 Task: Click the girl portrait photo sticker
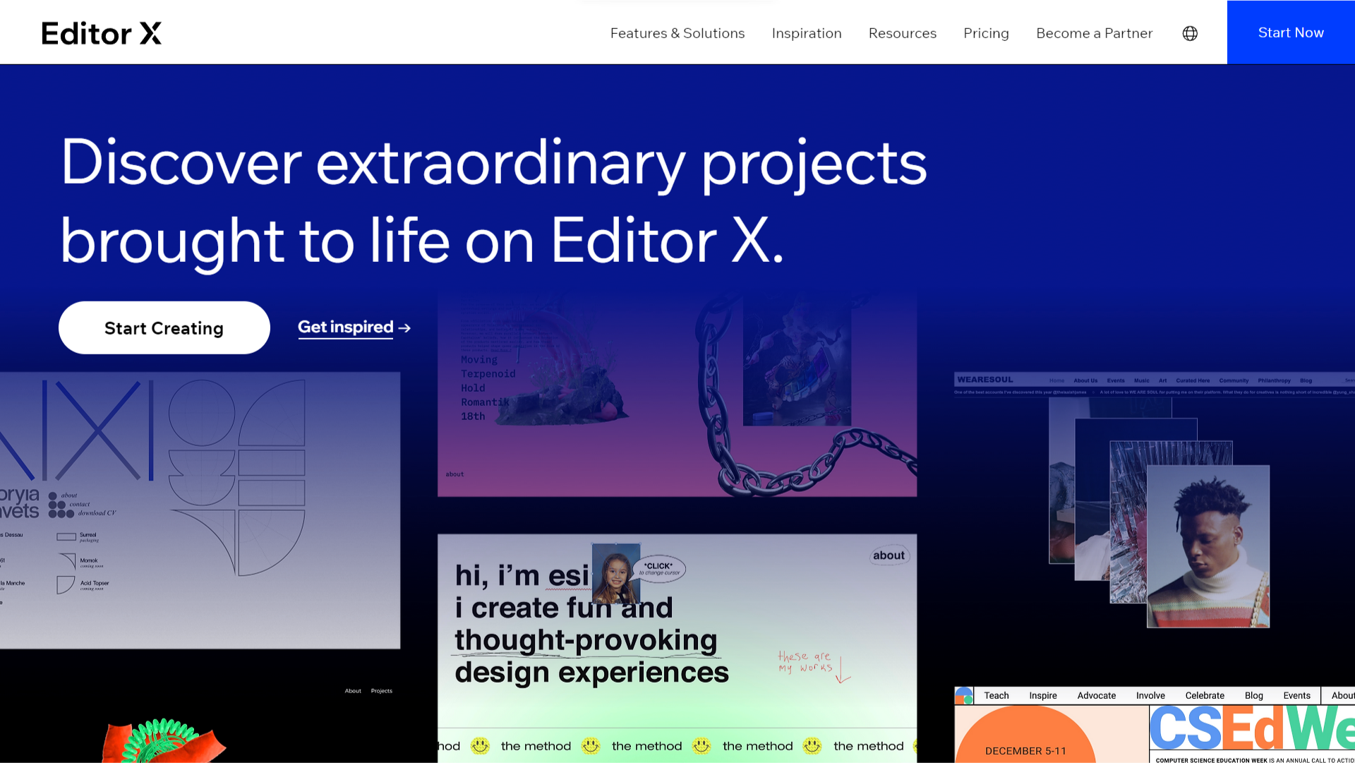click(615, 572)
